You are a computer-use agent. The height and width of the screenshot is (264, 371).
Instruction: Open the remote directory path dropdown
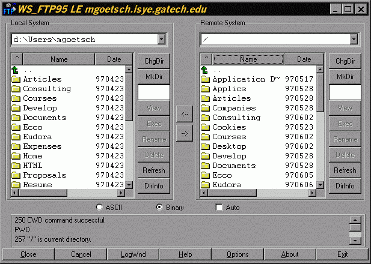(353, 40)
